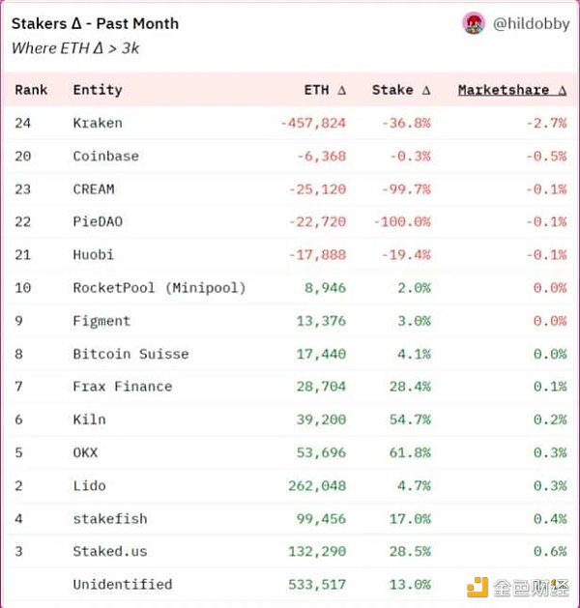Click Kraken's -457,824 ETH value
This screenshot has height=608, width=580.
tap(312, 123)
